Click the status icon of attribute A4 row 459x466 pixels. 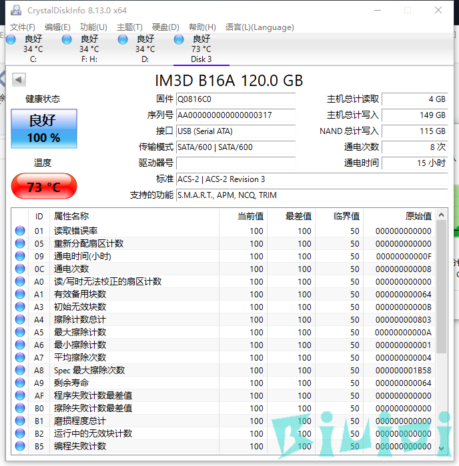click(x=20, y=319)
